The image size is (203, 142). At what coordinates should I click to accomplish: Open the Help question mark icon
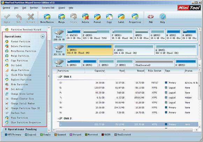pos(162,17)
